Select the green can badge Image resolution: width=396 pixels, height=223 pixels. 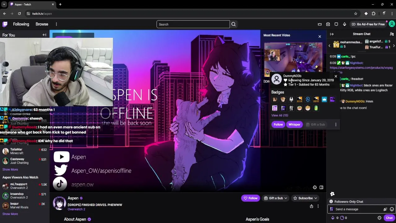pos(316,108)
